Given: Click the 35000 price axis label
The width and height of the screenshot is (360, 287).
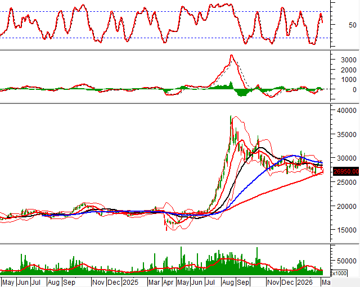Looking at the screenshot, I should pyautogui.click(x=346, y=134).
